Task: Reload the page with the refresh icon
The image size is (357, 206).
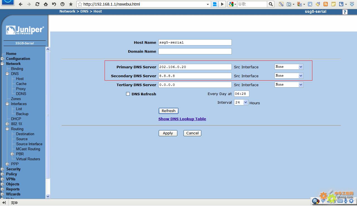Action: coord(37,4)
